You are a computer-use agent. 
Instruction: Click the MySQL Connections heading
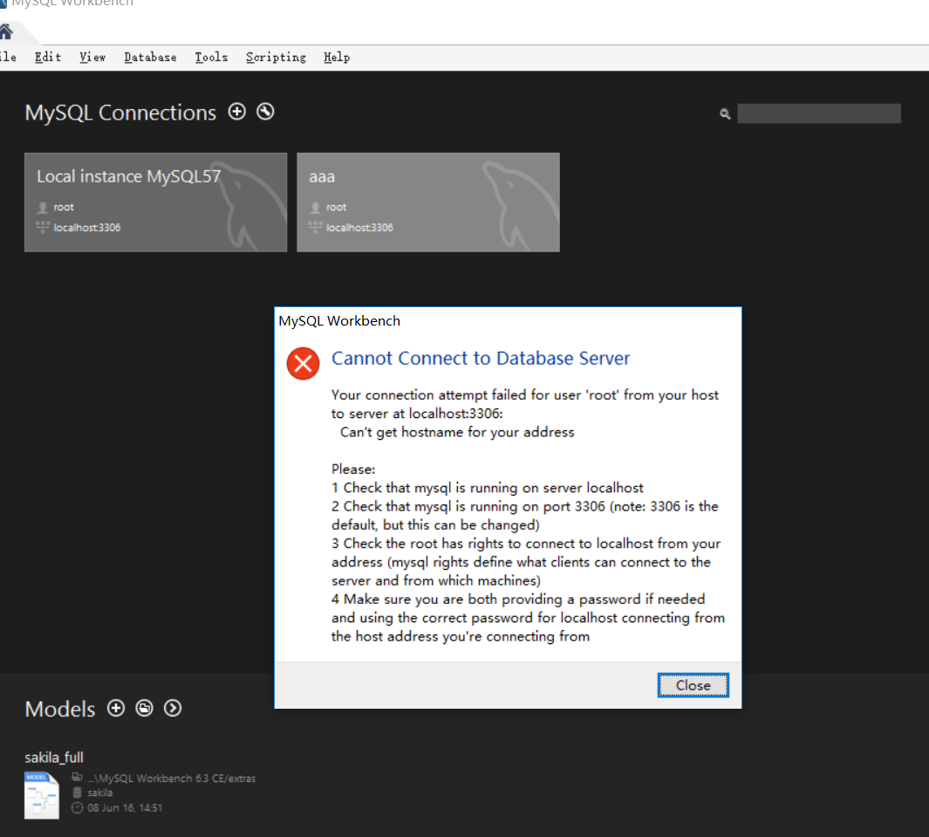tap(121, 113)
